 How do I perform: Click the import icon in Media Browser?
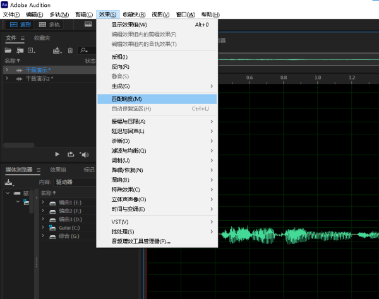(x=9, y=182)
